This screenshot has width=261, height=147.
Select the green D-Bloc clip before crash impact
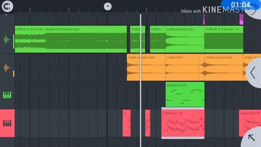[x=158, y=39]
